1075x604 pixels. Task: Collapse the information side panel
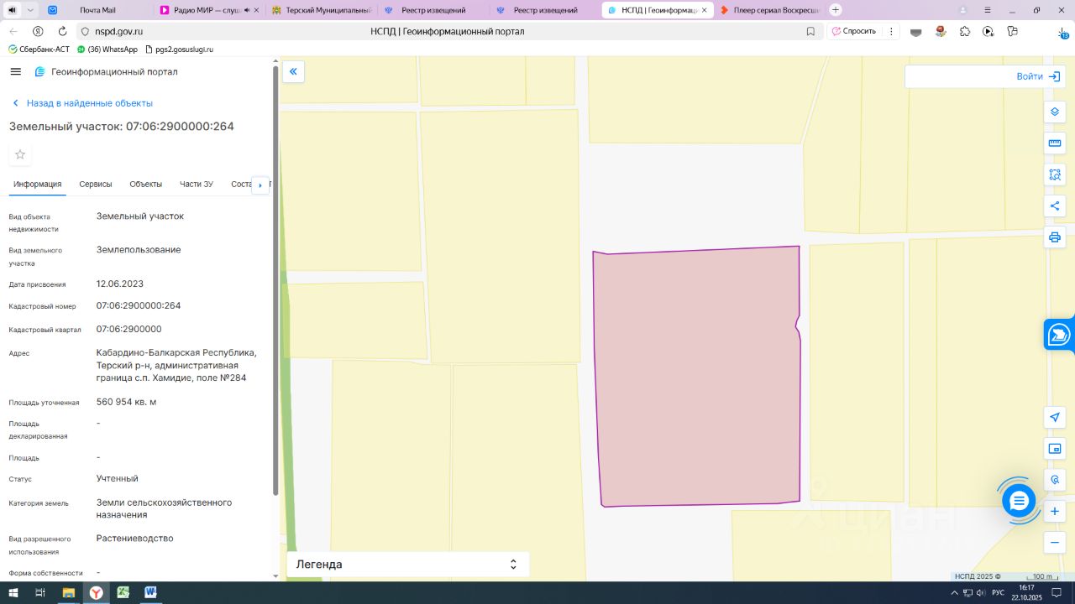(x=293, y=71)
